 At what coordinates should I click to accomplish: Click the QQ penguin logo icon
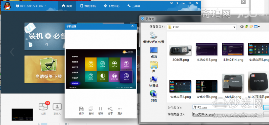tap(7, 6)
